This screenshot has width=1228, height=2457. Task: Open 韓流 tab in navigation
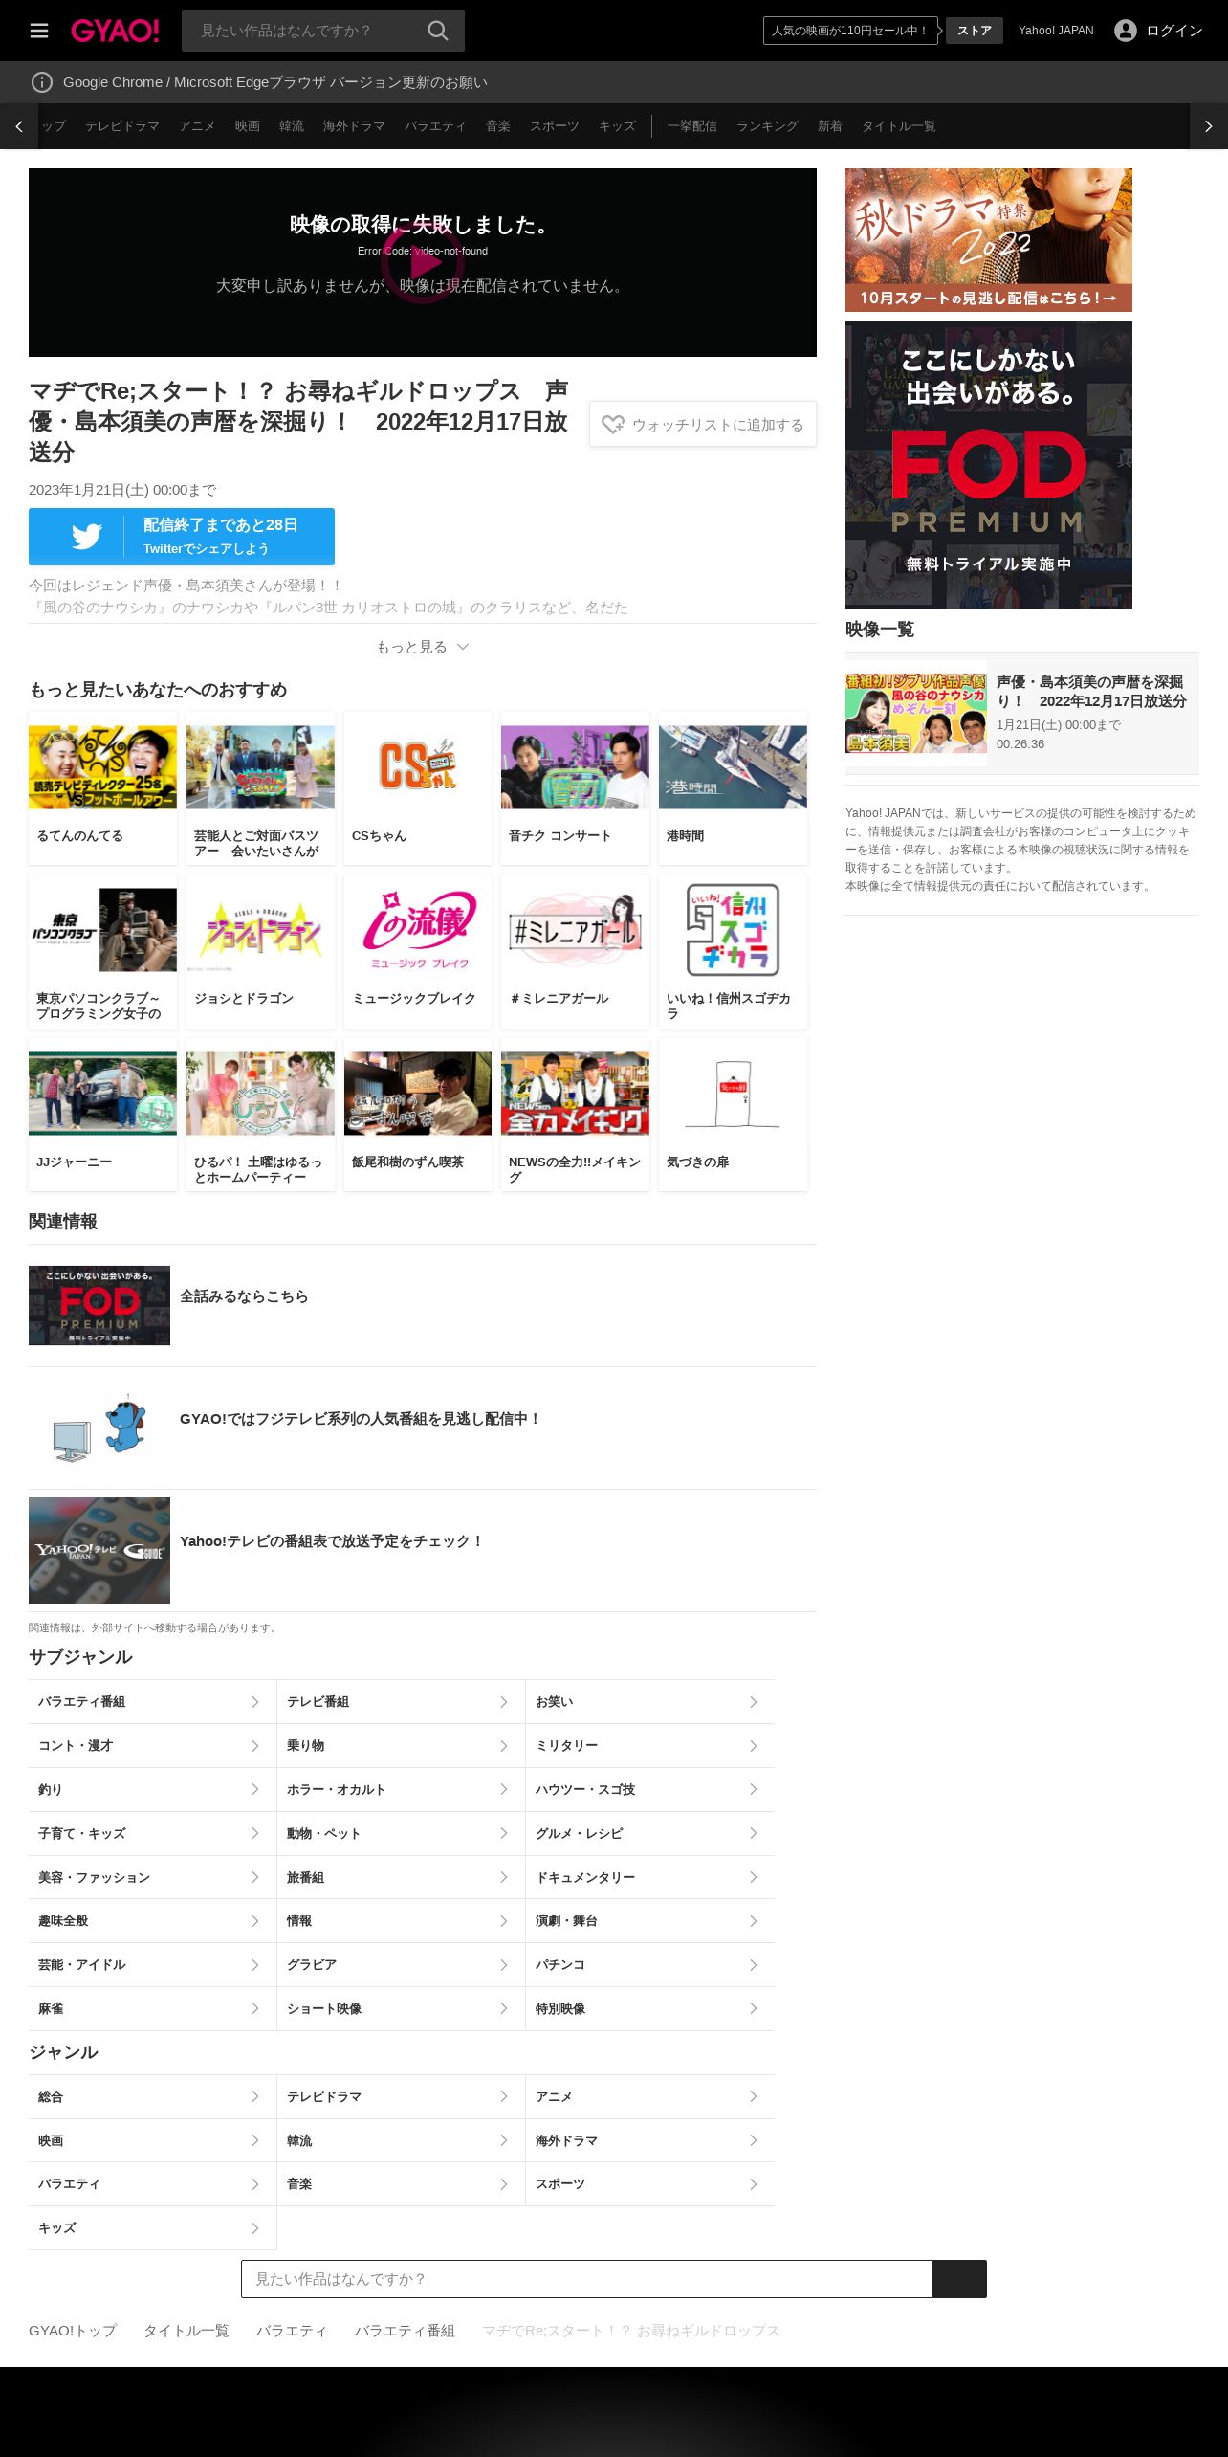292,126
